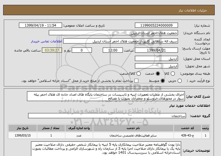
Task: Click the need date cell 1399/05/15
Action: click(23, 135)
